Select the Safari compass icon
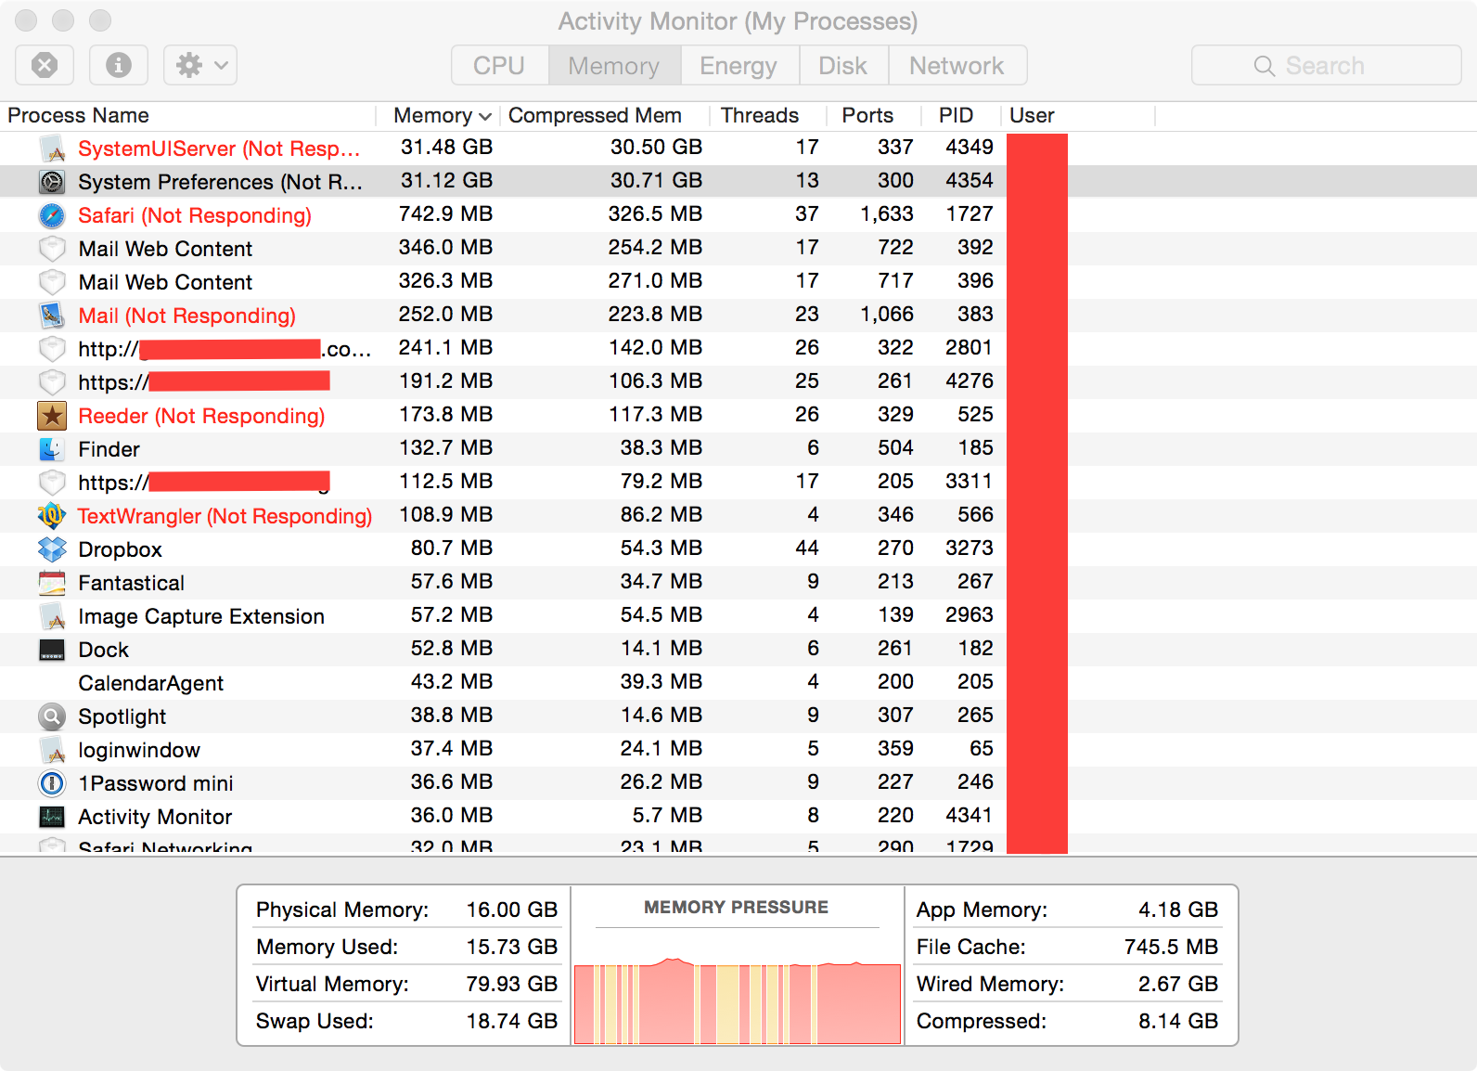 [52, 215]
